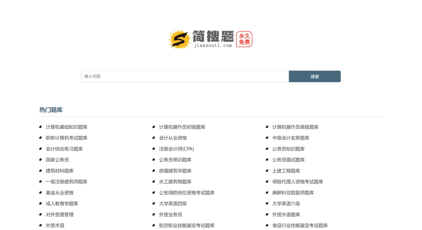This screenshot has height=230, width=422.
Task: Visit the 国家公务员 link
Action: click(x=57, y=160)
